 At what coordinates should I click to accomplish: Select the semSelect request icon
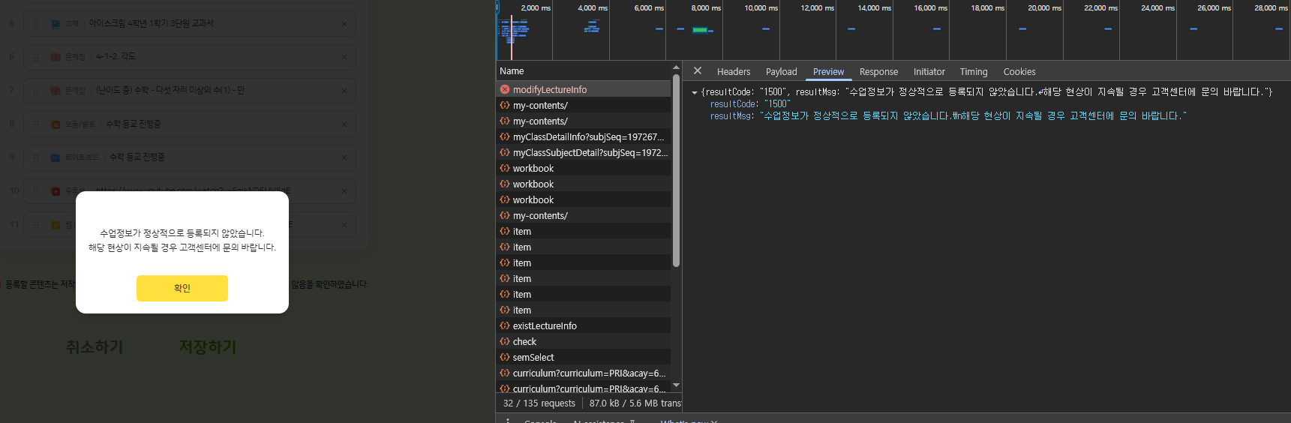click(505, 358)
